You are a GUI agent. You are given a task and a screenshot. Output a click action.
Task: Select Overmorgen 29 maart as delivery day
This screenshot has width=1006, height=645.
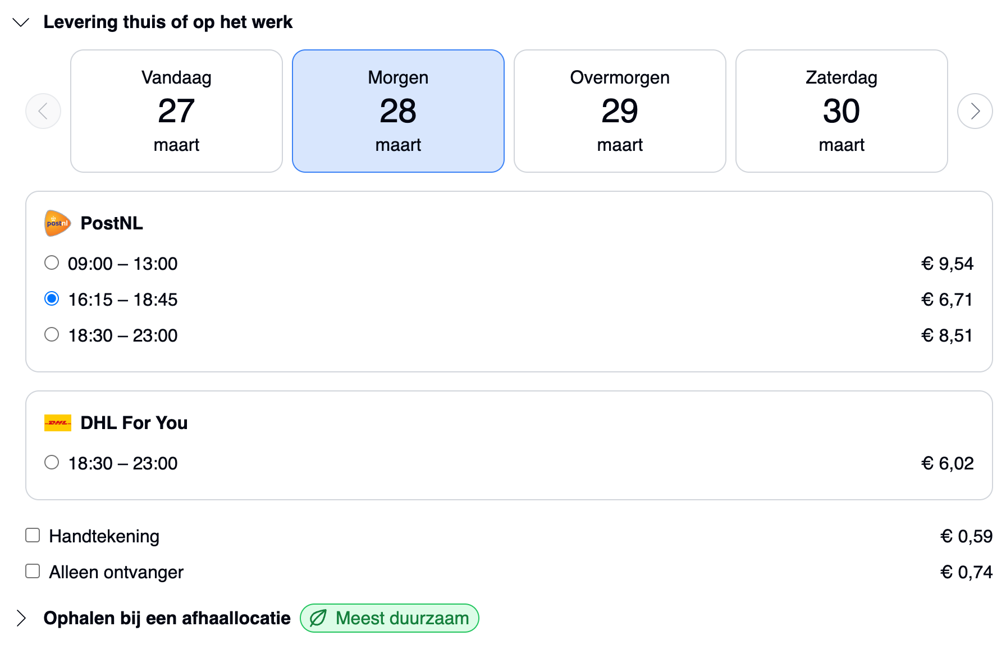coord(620,111)
